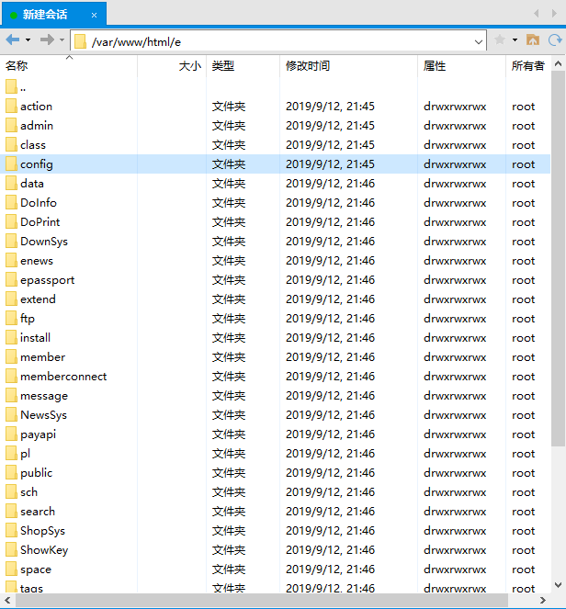
Task: Go up via the ".." parent folder
Action: pos(22,87)
